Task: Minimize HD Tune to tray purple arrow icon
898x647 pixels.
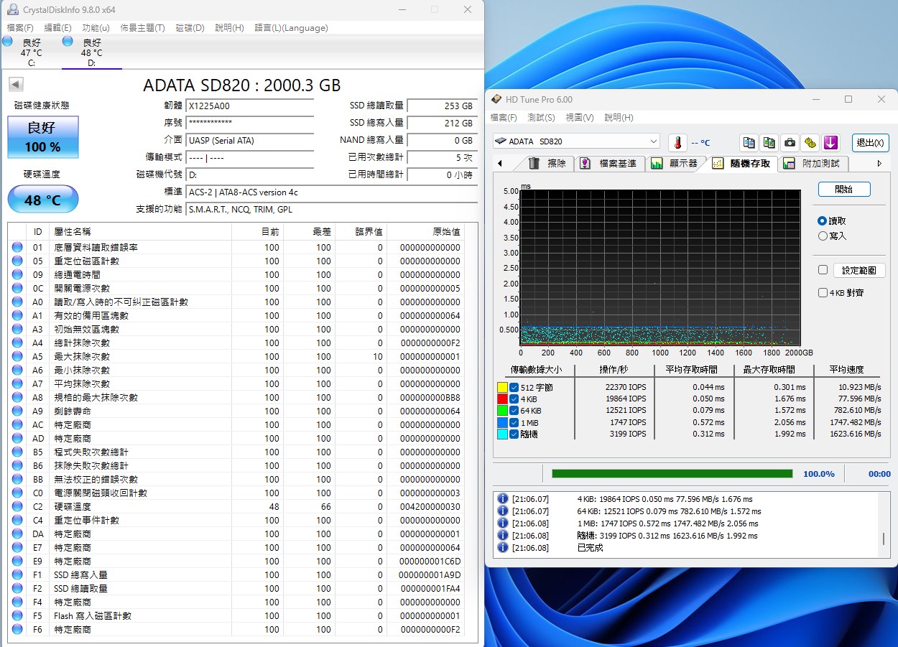Action: click(831, 142)
